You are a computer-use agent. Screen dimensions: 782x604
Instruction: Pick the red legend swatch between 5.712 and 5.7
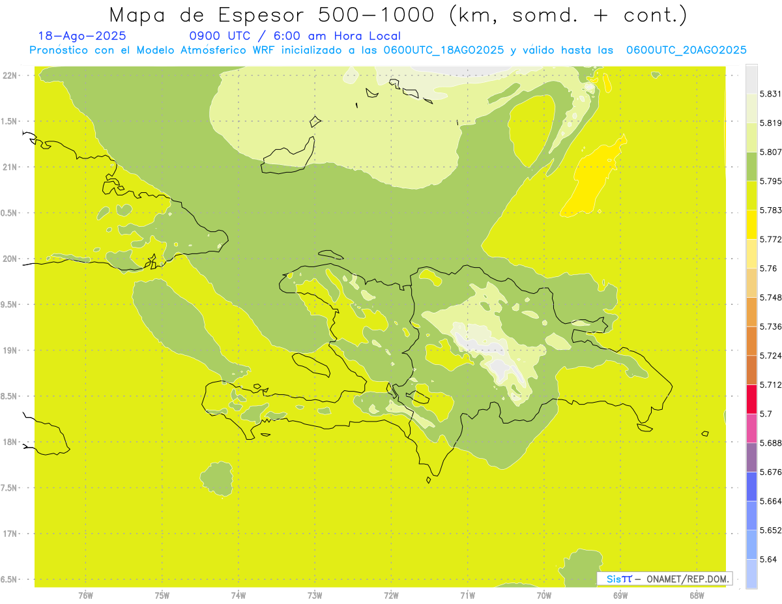(x=751, y=399)
